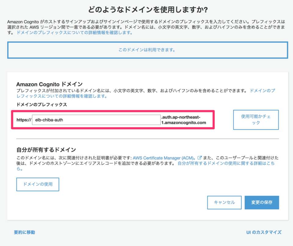The image size is (293, 246).
Task: Click the 自分が所有するドメイン heading
Action: pos(46,150)
